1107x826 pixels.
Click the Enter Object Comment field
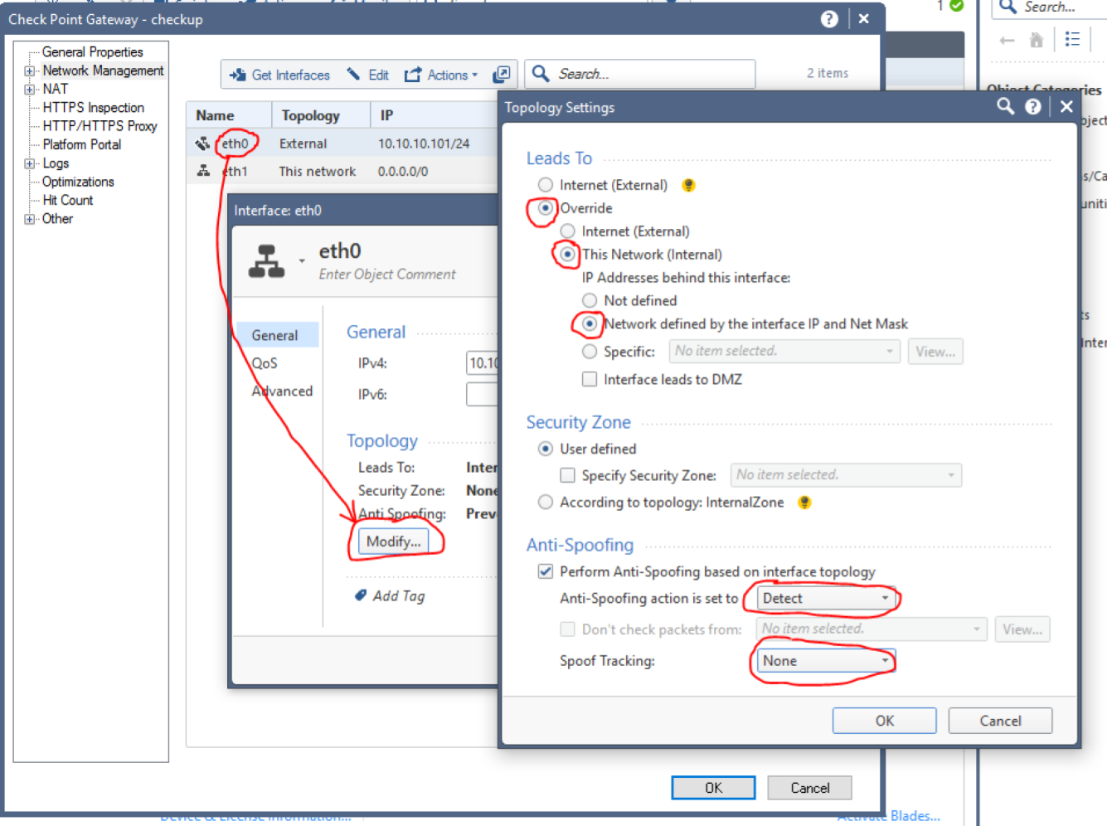[x=387, y=275]
